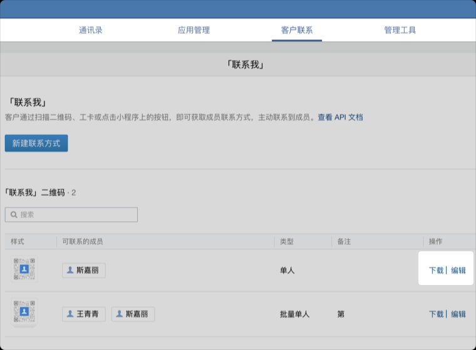
Task: Download the QR code for the 单人 row
Action: (436, 271)
